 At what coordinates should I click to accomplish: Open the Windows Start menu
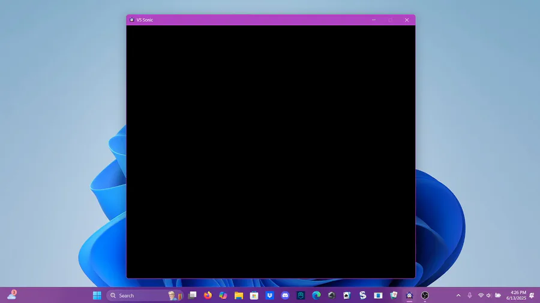(97, 295)
